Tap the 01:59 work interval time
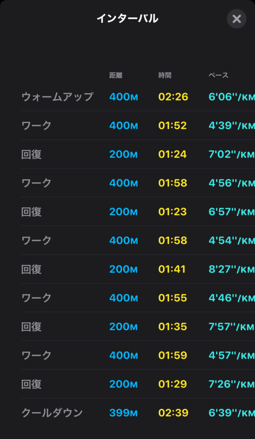 (173, 355)
